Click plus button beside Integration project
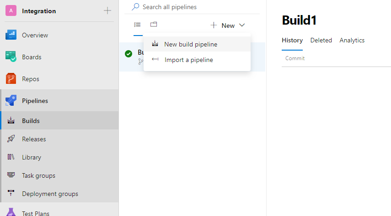 pos(107,10)
